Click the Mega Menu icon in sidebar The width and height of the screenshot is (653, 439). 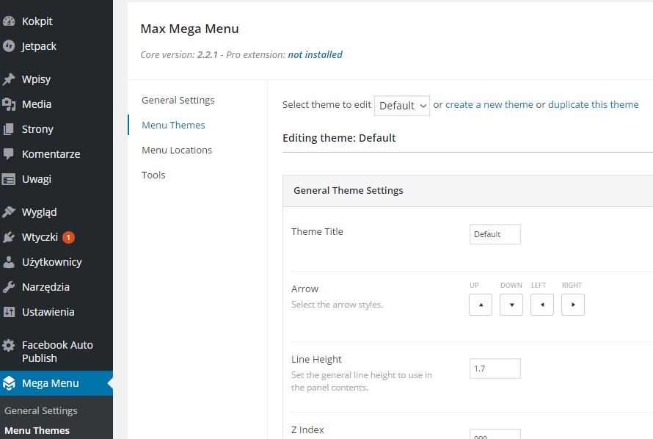pos(9,383)
